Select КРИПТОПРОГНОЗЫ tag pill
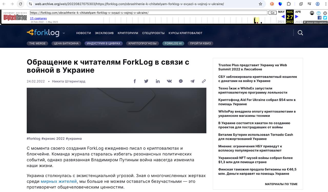 tap(142, 43)
